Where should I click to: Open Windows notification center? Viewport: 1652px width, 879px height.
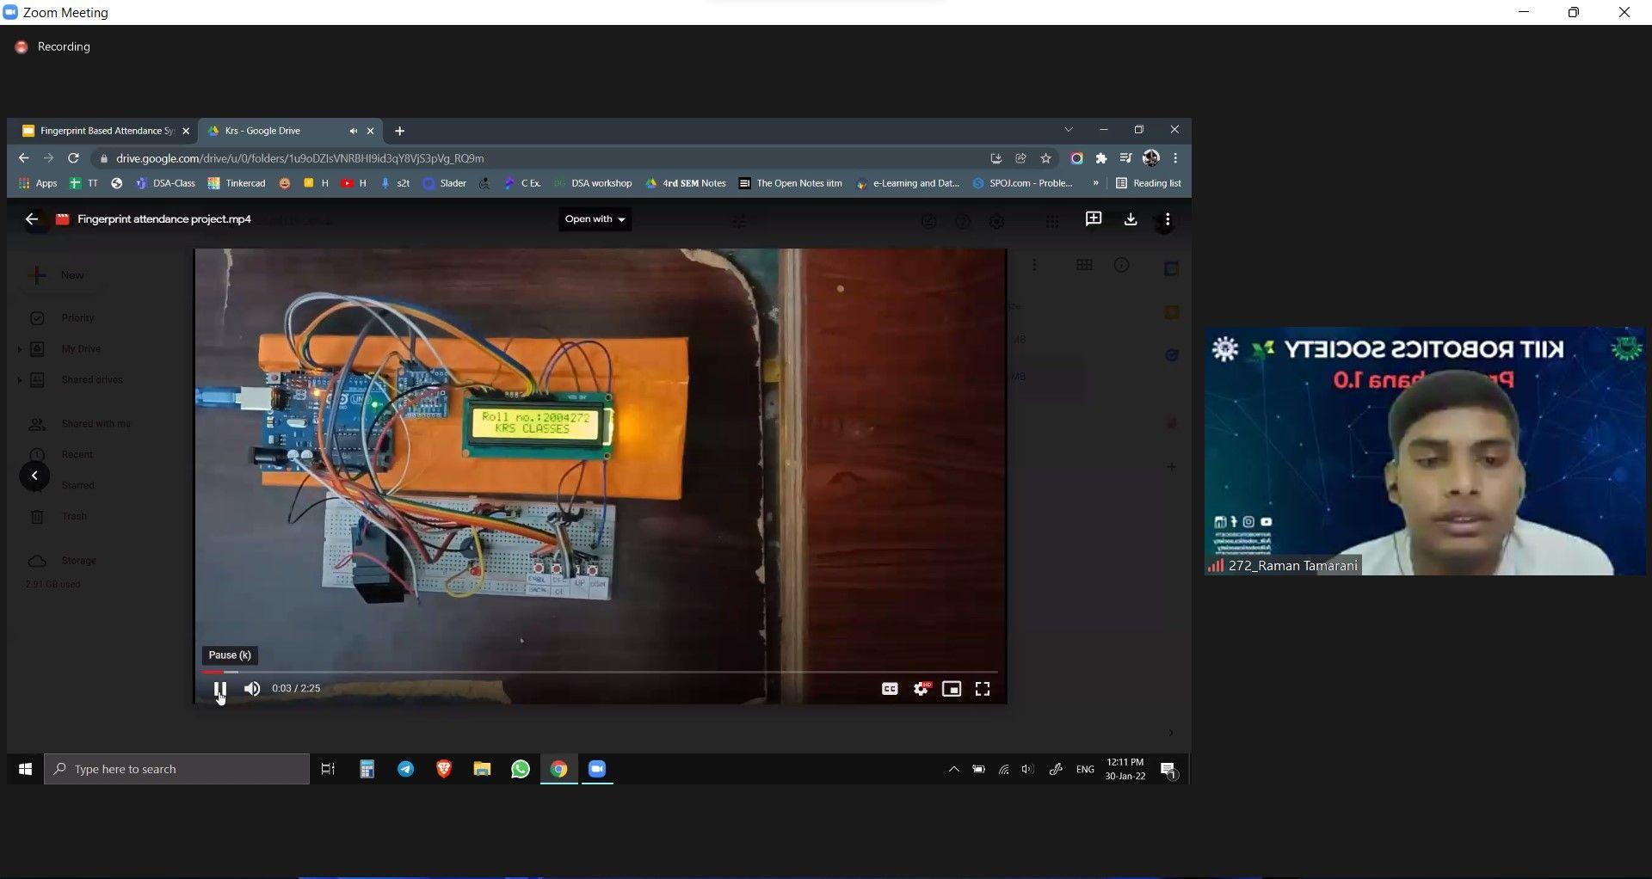[1168, 770]
